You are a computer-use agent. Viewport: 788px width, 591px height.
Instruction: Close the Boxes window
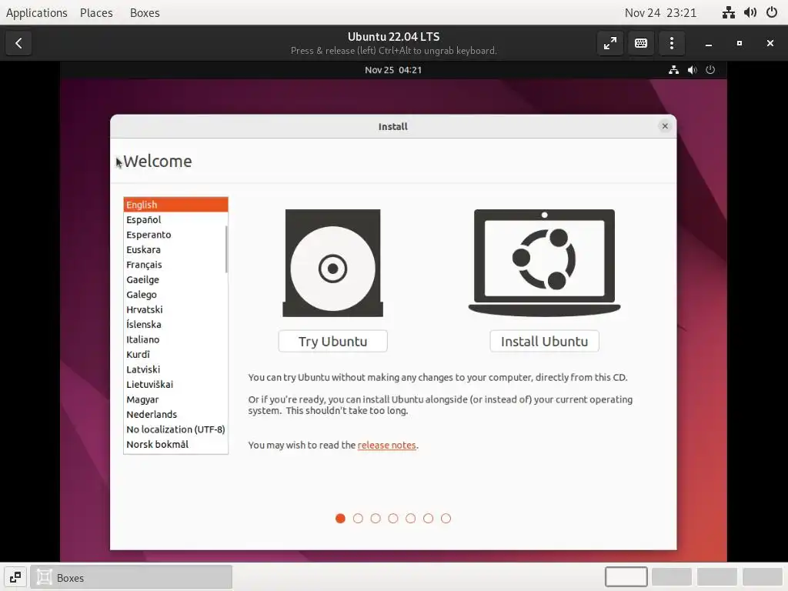[770, 43]
